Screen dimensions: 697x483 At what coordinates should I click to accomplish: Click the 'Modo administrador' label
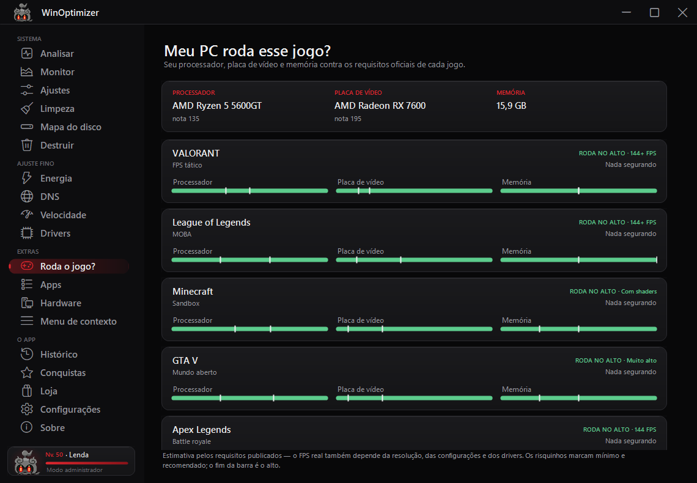(74, 470)
